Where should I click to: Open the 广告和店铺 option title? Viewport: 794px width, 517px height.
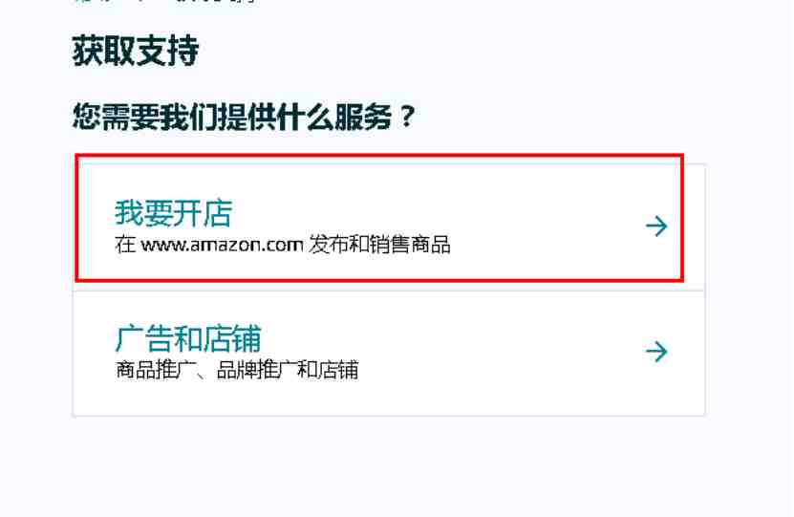(x=188, y=338)
